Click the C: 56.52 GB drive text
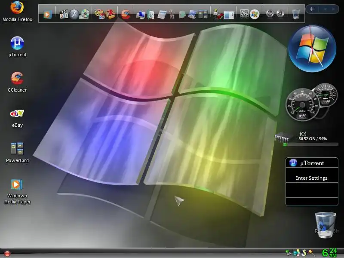This screenshot has width=344, height=258. [313, 136]
